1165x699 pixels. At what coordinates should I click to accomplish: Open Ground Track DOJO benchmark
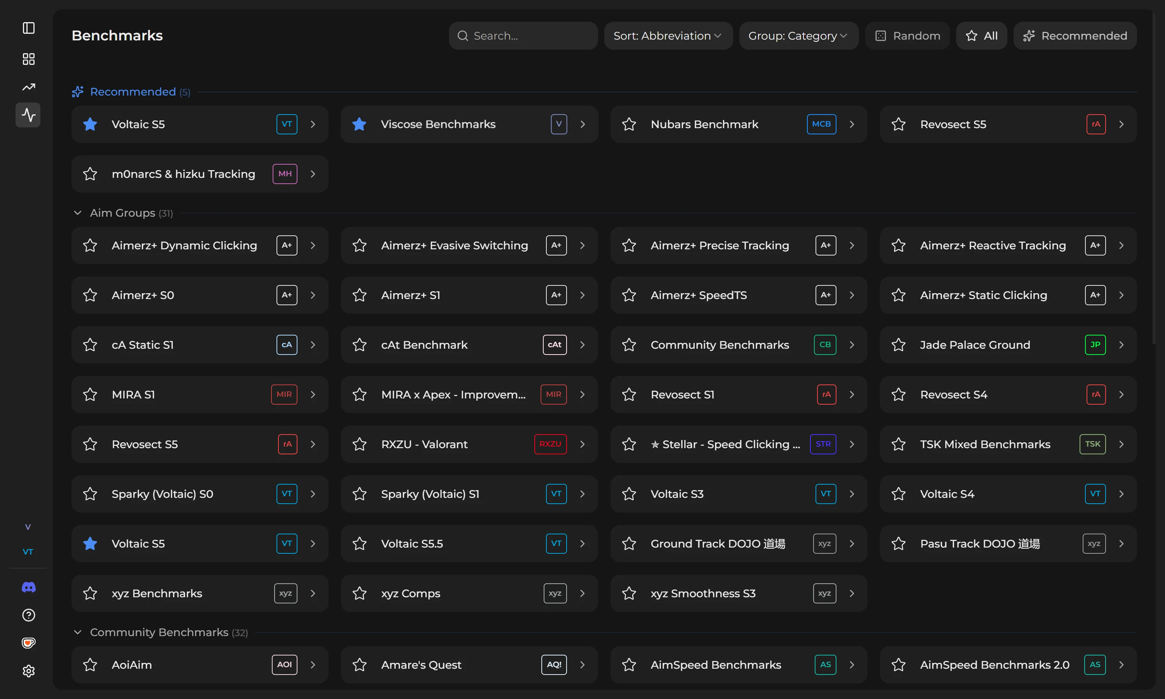pyautogui.click(x=738, y=544)
